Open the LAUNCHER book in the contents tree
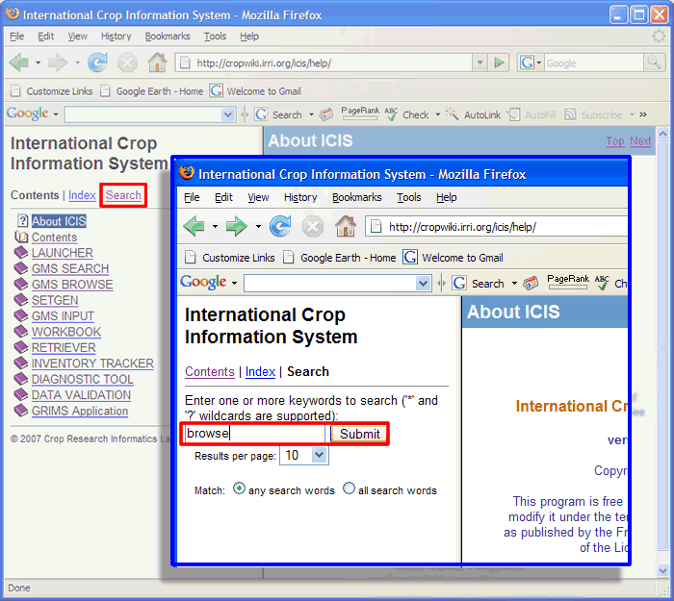This screenshot has height=601, width=674. pos(63,253)
